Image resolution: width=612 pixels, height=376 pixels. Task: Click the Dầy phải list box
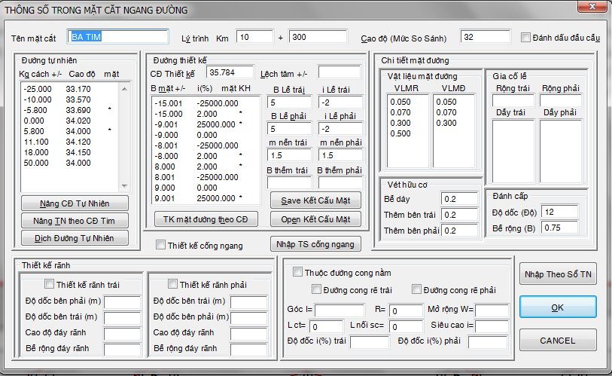pyautogui.click(x=561, y=151)
